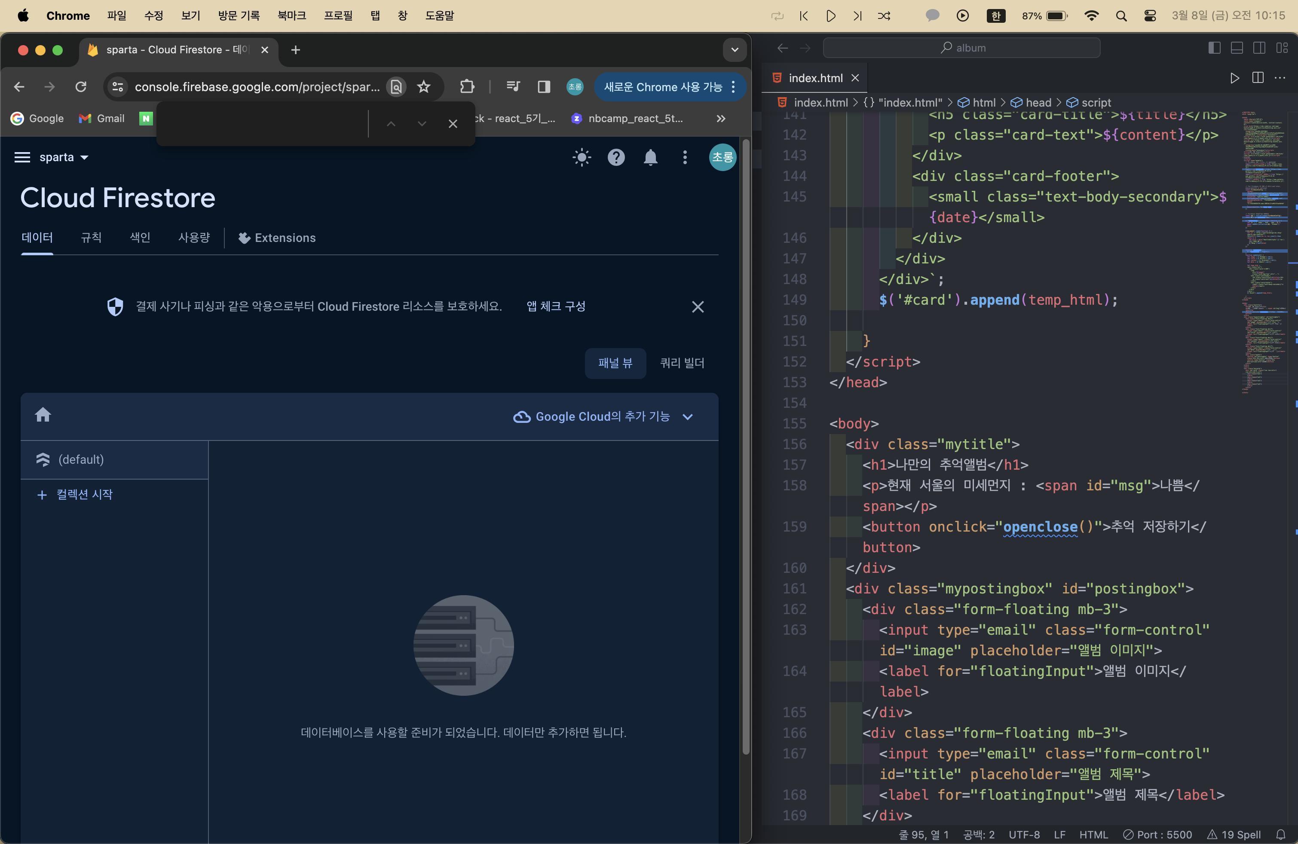Open Firebase more options kebab menu

685,158
